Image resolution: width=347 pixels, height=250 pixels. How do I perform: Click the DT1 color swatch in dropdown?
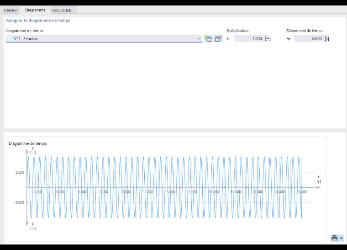pos(10,39)
